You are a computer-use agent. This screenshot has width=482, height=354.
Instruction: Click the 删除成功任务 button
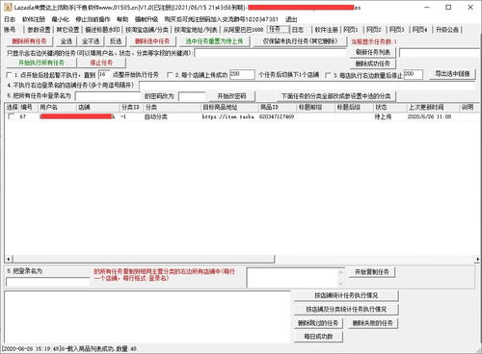tap(373, 63)
